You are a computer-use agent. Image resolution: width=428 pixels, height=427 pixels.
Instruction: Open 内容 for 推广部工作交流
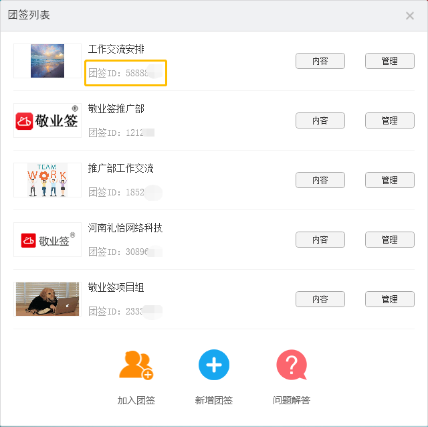pos(320,180)
